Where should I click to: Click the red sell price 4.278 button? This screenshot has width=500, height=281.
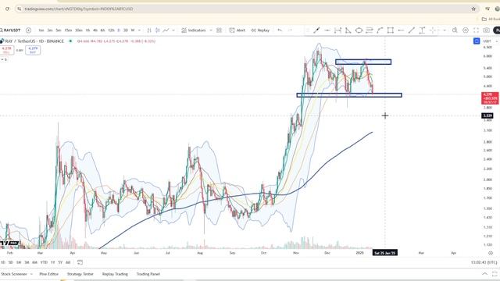[x=6, y=50]
